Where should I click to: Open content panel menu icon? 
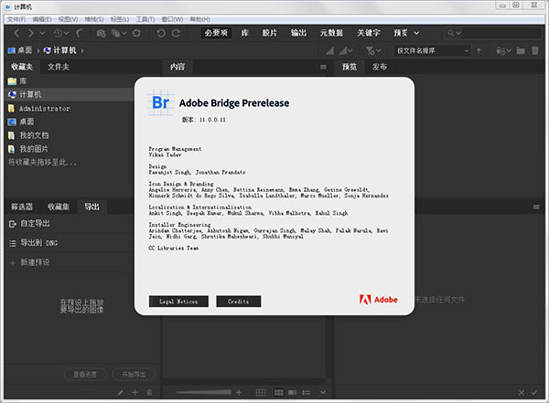click(324, 67)
